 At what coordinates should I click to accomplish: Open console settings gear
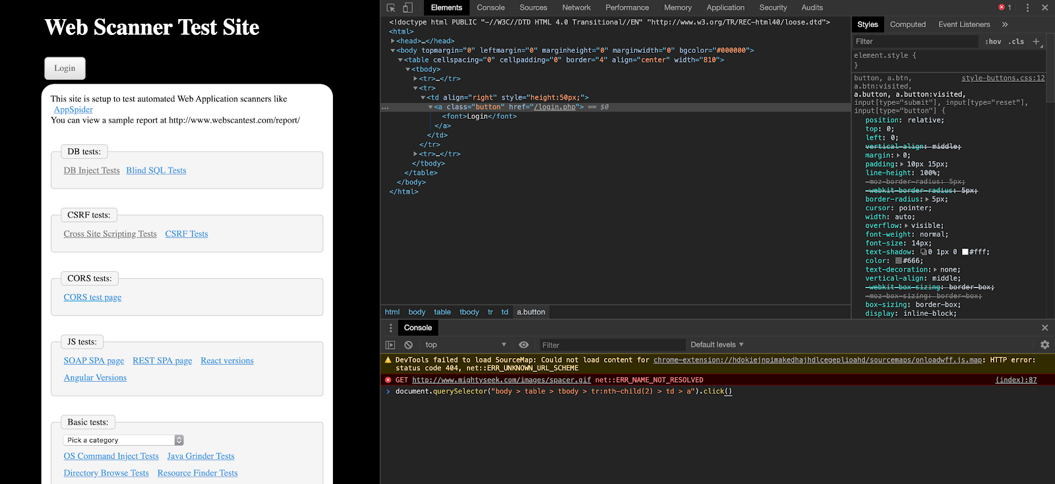tap(1044, 345)
